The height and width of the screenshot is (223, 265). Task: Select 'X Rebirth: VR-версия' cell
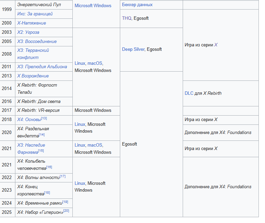click(x=44, y=111)
